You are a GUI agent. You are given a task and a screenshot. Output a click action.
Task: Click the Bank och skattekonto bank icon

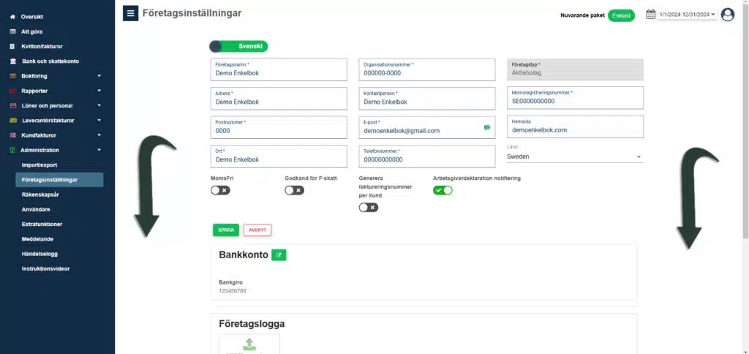click(x=13, y=61)
